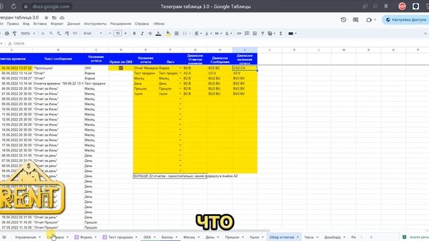Insert a comment from the toolbar
The height and width of the screenshot is (241, 429).
247,33
